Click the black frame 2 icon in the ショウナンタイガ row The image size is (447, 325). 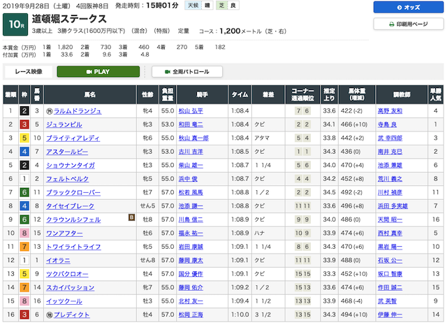pyautogui.click(x=24, y=165)
